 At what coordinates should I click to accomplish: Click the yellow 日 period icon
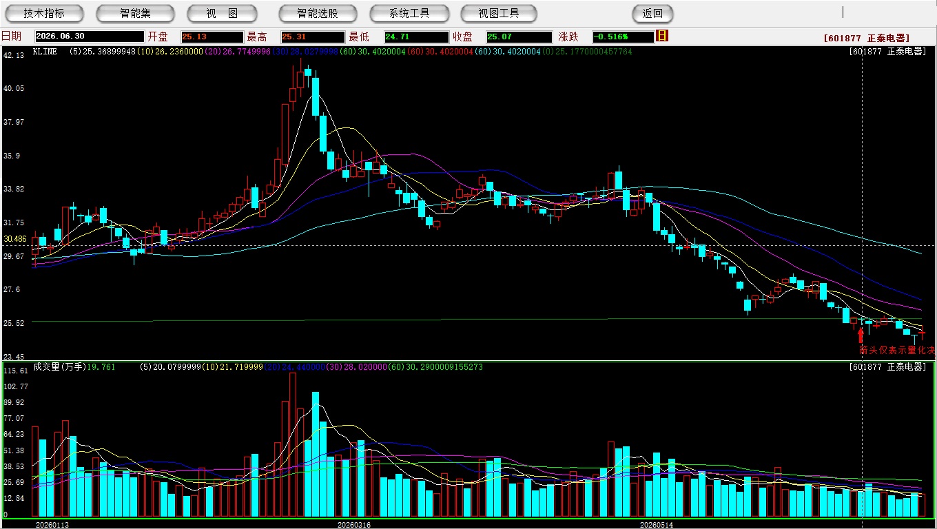(x=662, y=36)
